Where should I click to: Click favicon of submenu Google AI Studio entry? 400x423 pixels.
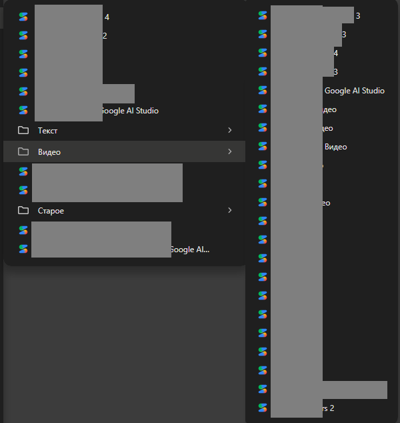coord(263,90)
